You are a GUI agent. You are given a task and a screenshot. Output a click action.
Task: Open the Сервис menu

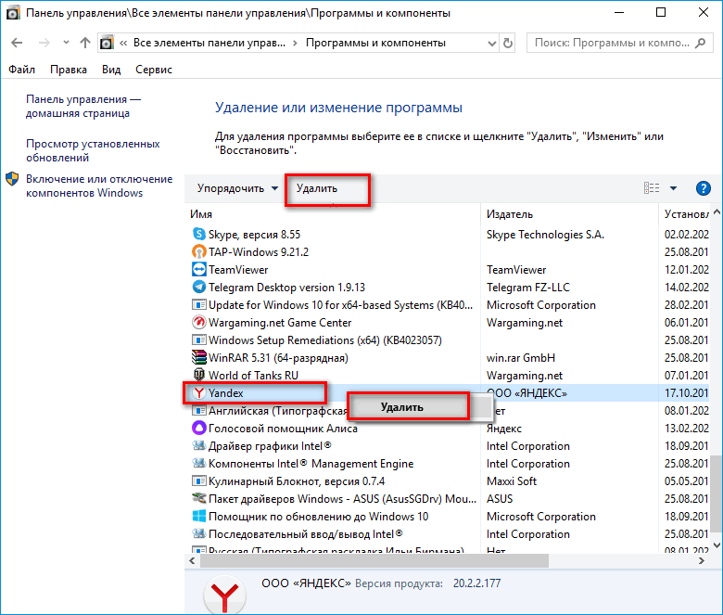pos(153,70)
